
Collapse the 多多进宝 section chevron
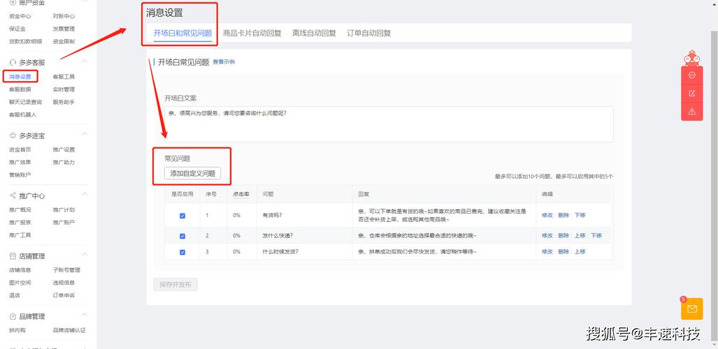[x=85, y=134]
